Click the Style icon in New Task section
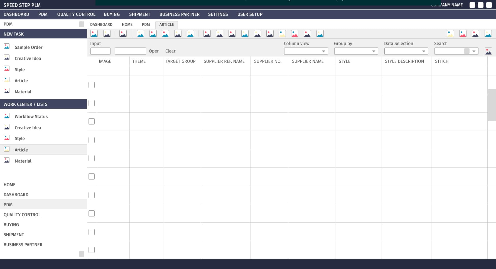The height and width of the screenshot is (269, 496). click(x=7, y=69)
